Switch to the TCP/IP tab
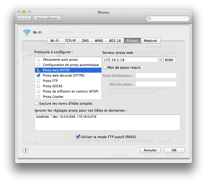 coord(70,41)
